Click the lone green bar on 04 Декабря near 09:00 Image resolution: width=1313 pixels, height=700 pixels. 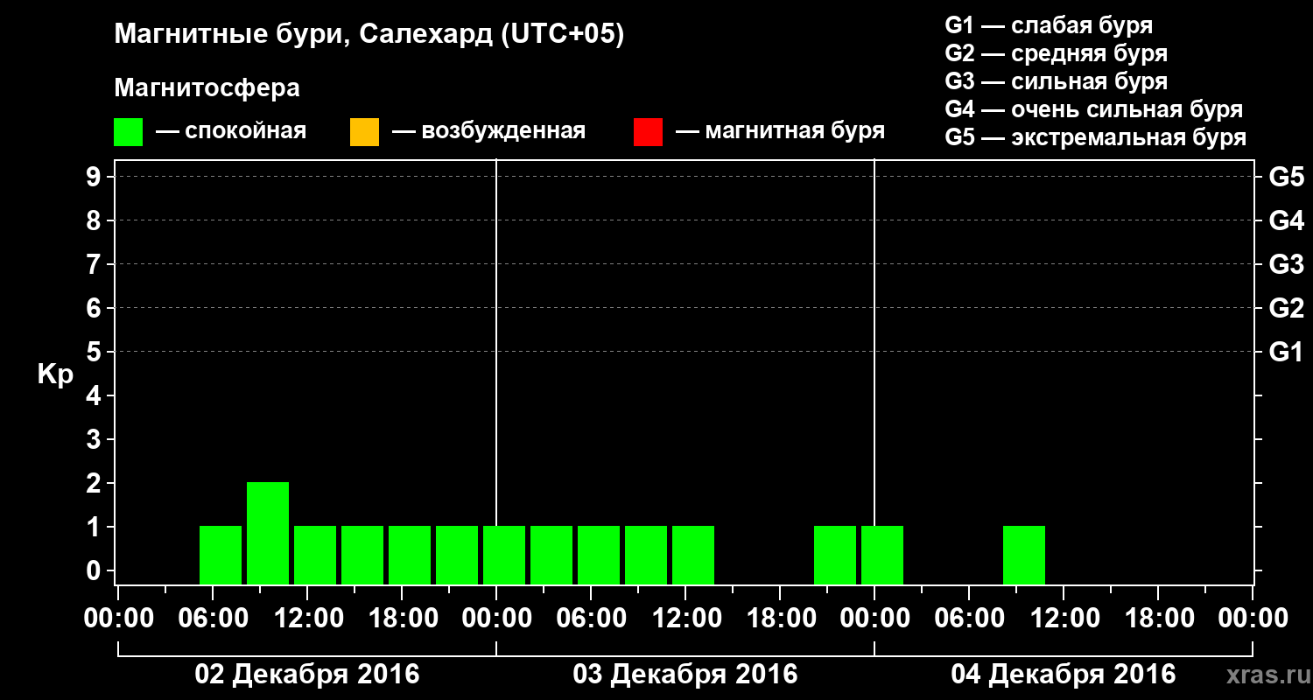(1024, 555)
